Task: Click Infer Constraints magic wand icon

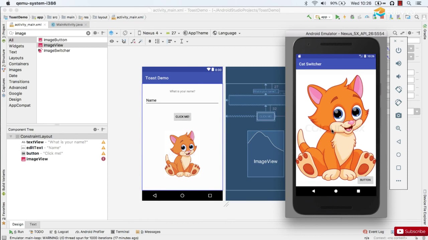Action: point(140,41)
